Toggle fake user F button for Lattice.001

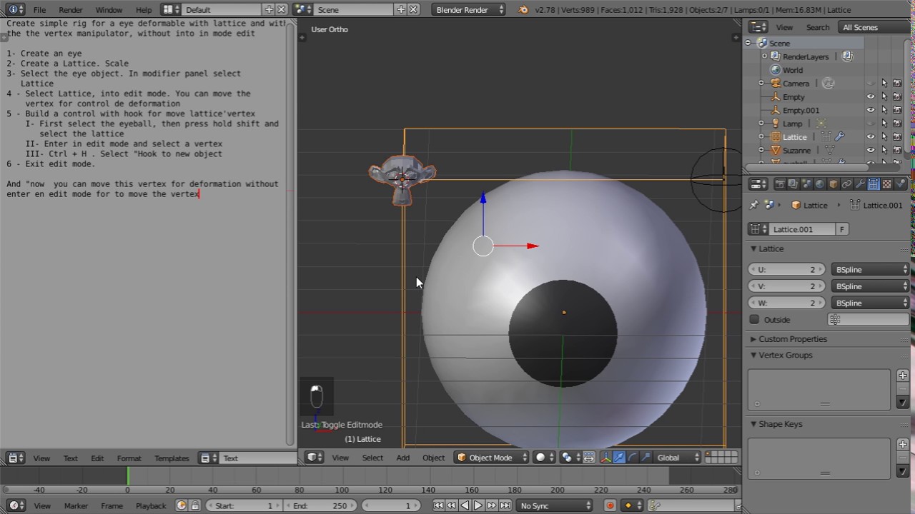pos(842,229)
